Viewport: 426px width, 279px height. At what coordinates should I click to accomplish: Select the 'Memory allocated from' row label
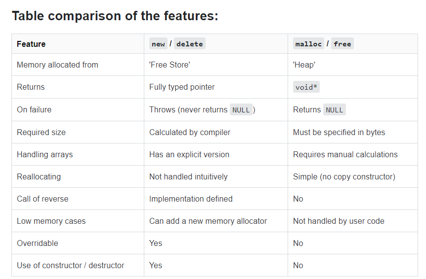57,65
